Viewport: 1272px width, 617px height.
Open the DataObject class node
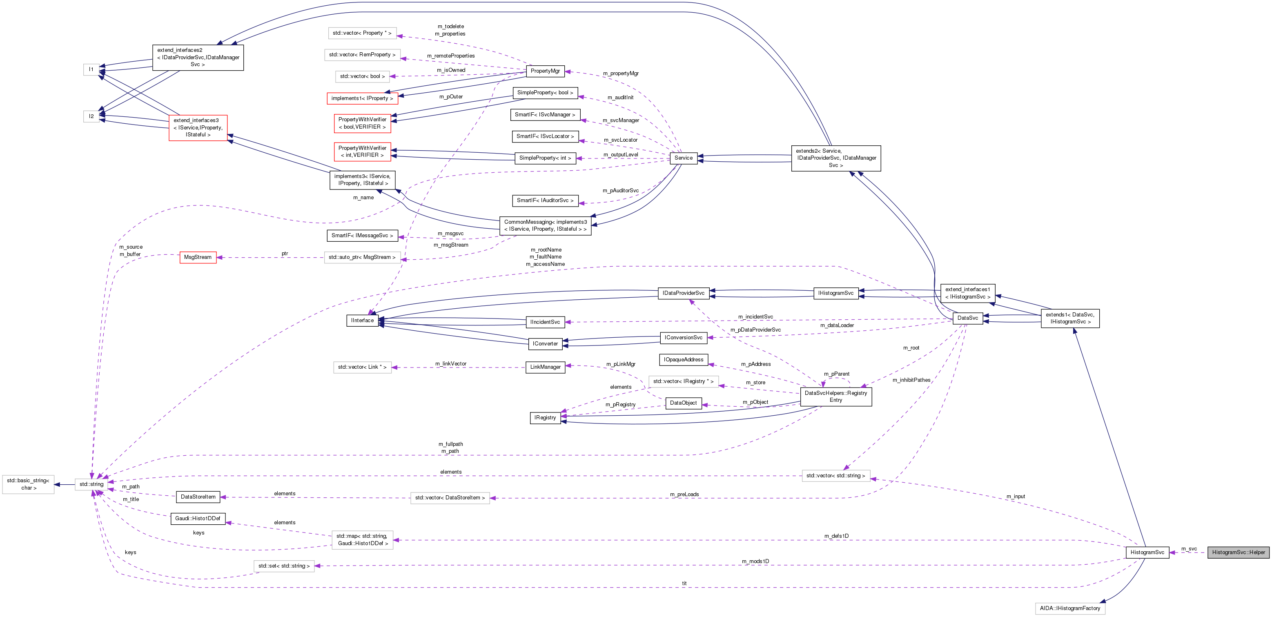point(684,403)
